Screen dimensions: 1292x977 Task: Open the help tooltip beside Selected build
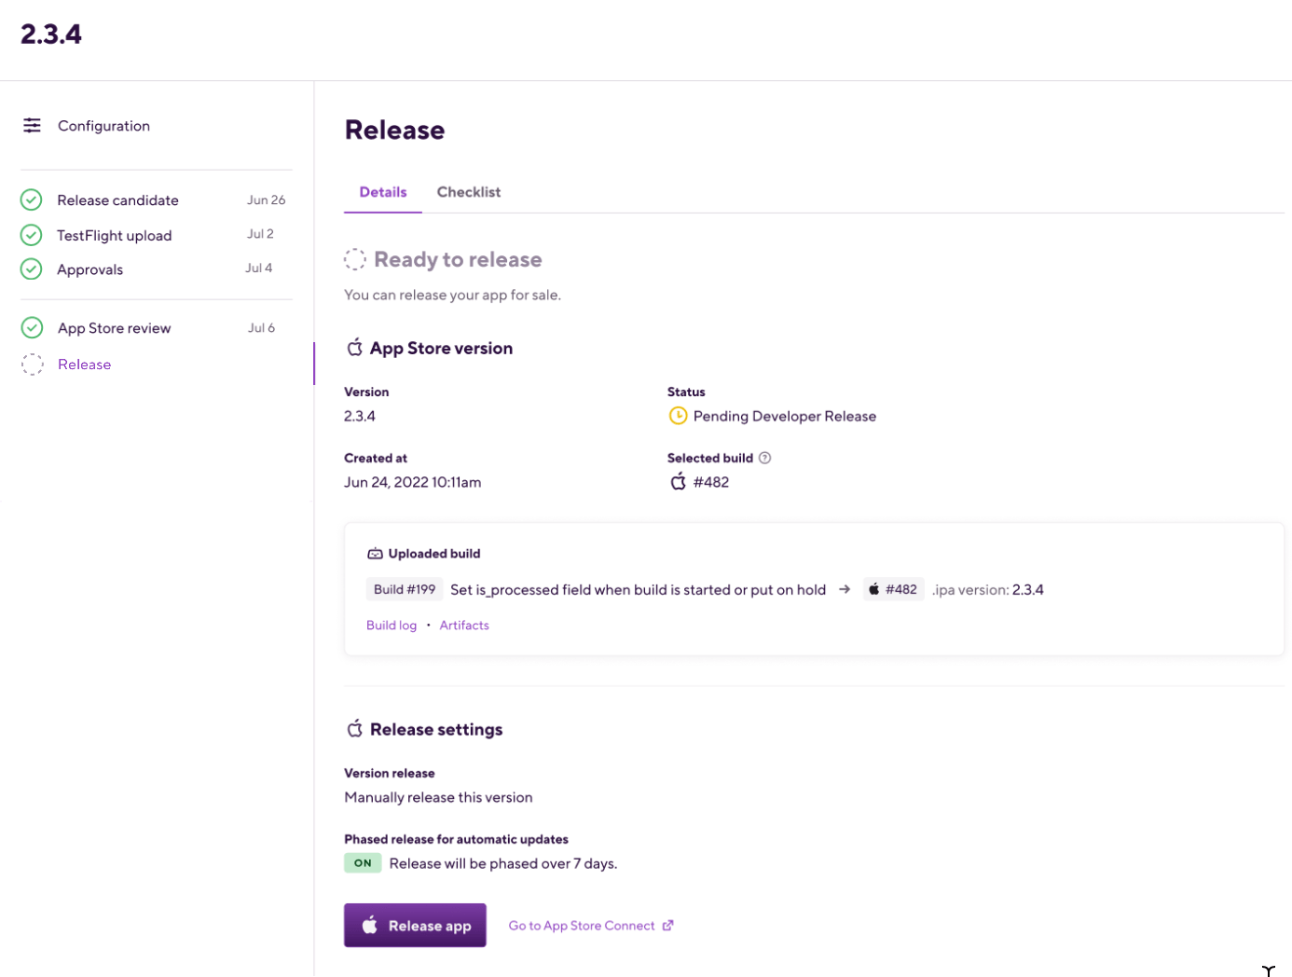point(765,457)
